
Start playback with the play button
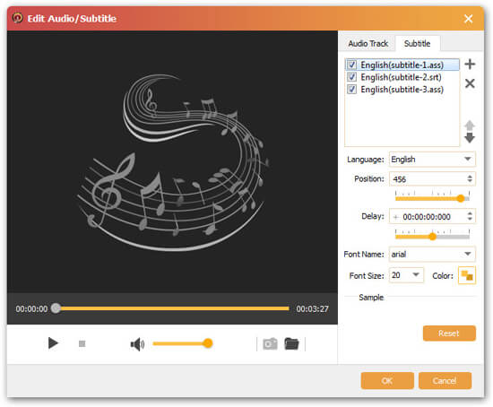click(x=53, y=342)
